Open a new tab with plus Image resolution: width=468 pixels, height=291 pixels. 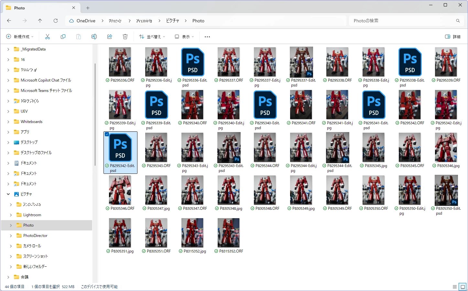[88, 8]
